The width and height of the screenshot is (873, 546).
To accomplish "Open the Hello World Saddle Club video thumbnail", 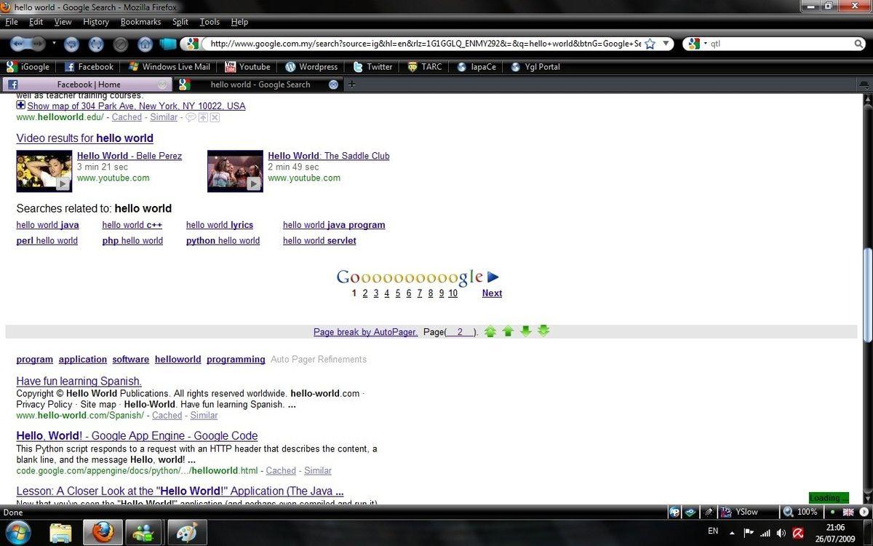I will (235, 171).
